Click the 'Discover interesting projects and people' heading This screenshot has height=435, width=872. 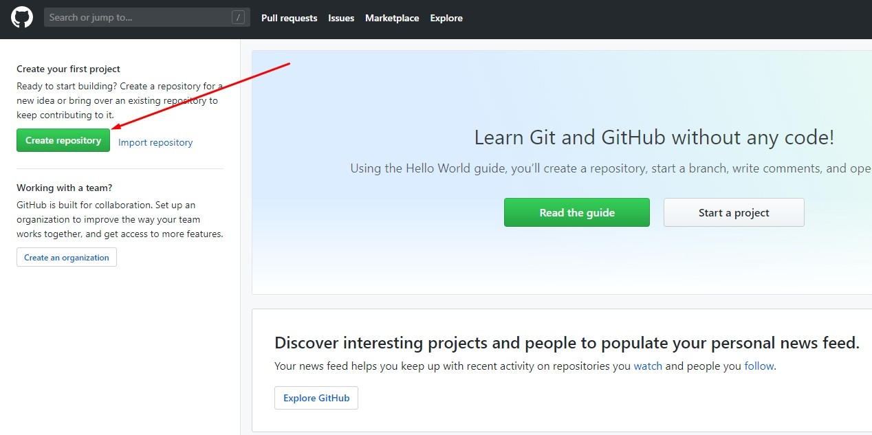click(567, 343)
